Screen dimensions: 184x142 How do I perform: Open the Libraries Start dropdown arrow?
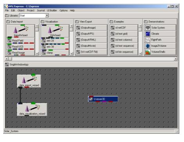pyautogui.click(x=47, y=16)
